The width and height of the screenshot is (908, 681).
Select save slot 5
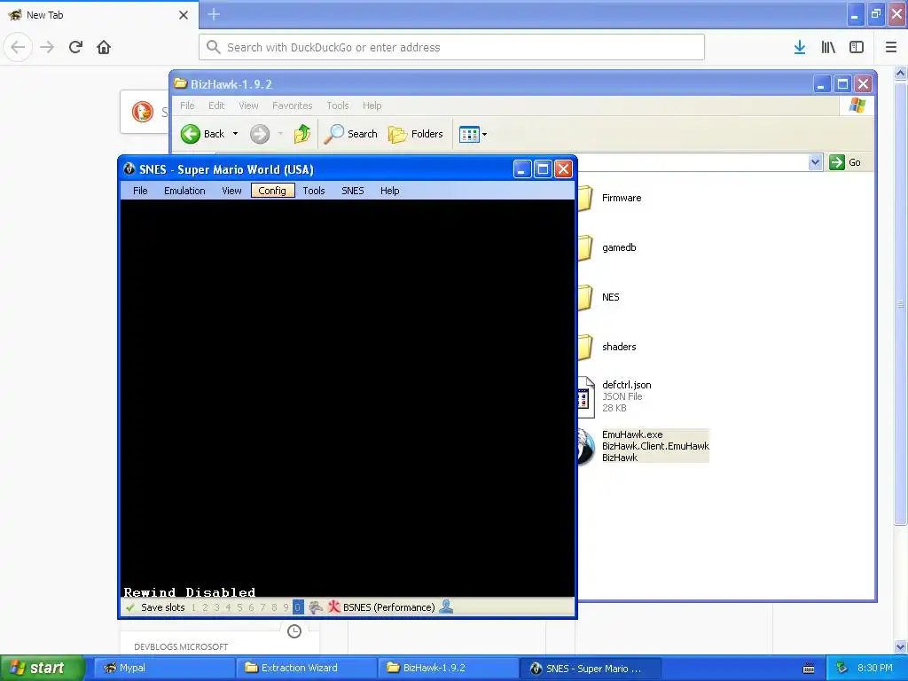(239, 607)
